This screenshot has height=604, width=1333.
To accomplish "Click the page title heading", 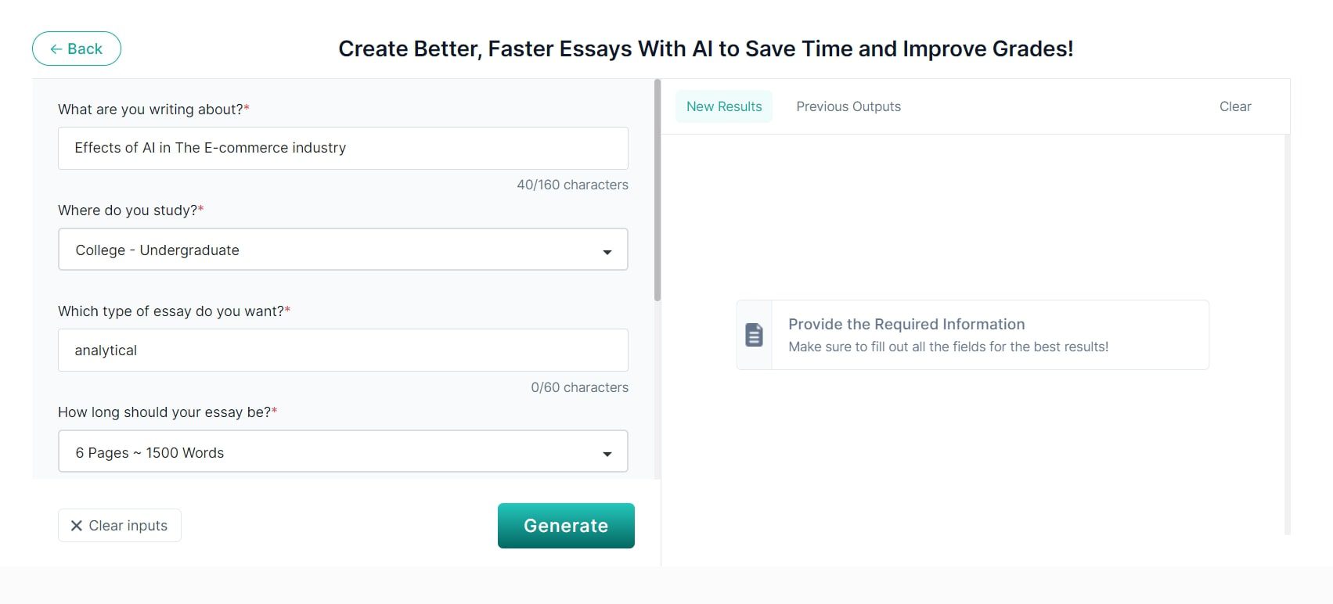I will click(706, 49).
